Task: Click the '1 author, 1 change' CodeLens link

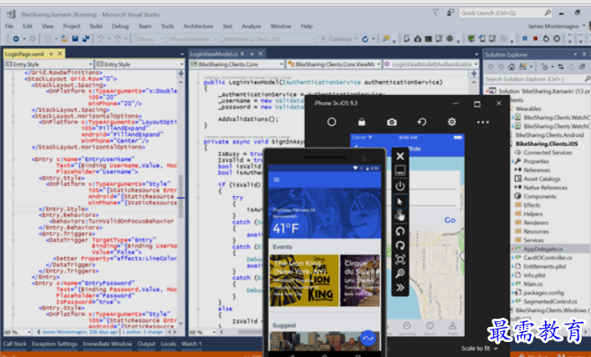Action: (x=143, y=332)
